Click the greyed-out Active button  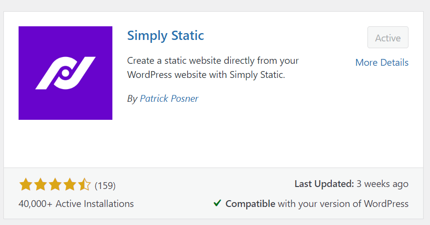point(388,37)
